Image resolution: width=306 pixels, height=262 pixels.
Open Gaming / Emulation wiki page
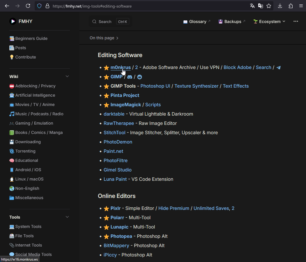click(x=34, y=123)
